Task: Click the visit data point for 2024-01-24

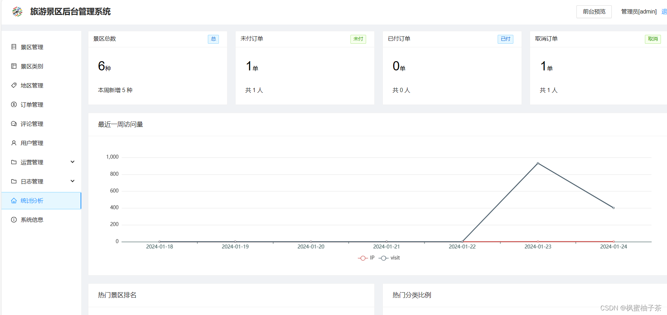Action: pyautogui.click(x=614, y=208)
